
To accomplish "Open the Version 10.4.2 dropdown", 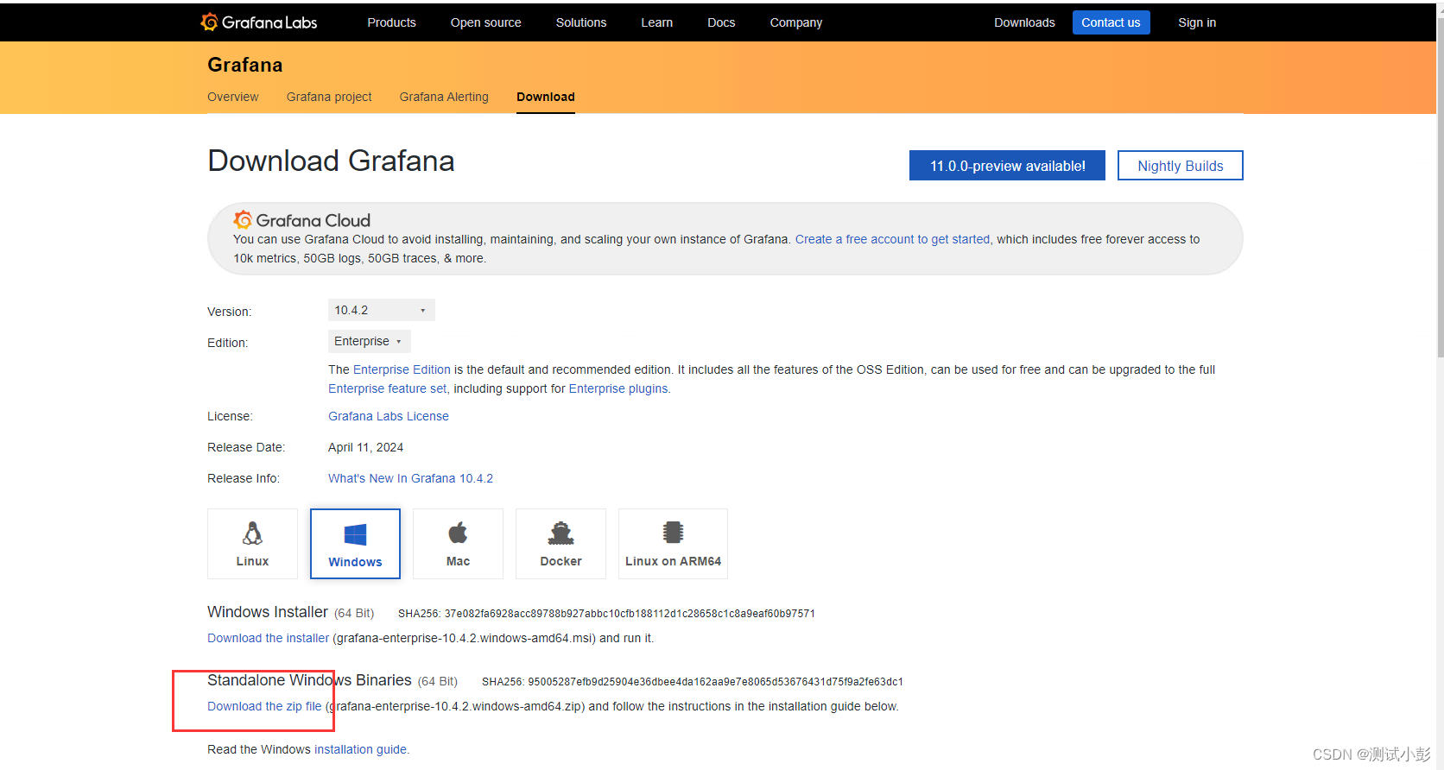I will click(x=381, y=310).
